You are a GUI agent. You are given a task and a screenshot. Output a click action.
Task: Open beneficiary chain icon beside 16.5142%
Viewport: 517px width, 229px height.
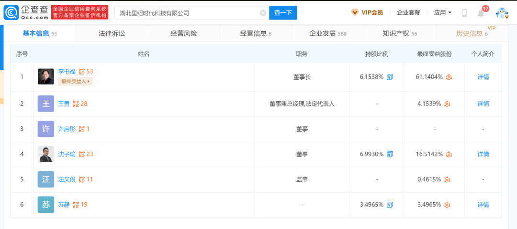tap(449, 154)
